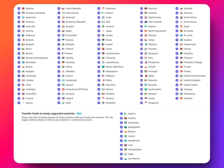224x168 pixels.
Task: Click the Netherlands flag icon
Action: point(146,17)
